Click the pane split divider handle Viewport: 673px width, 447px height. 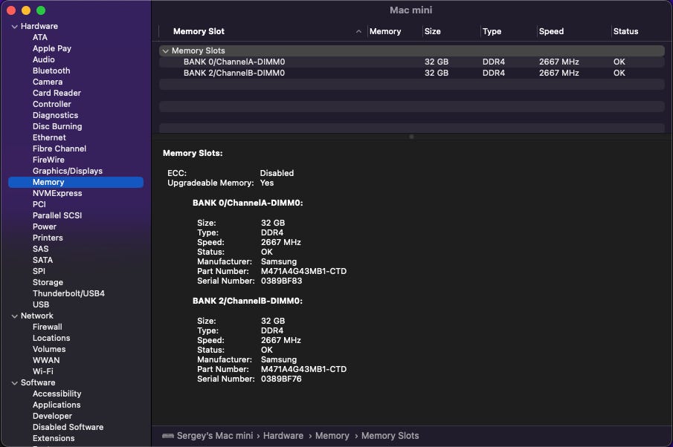[x=411, y=137]
